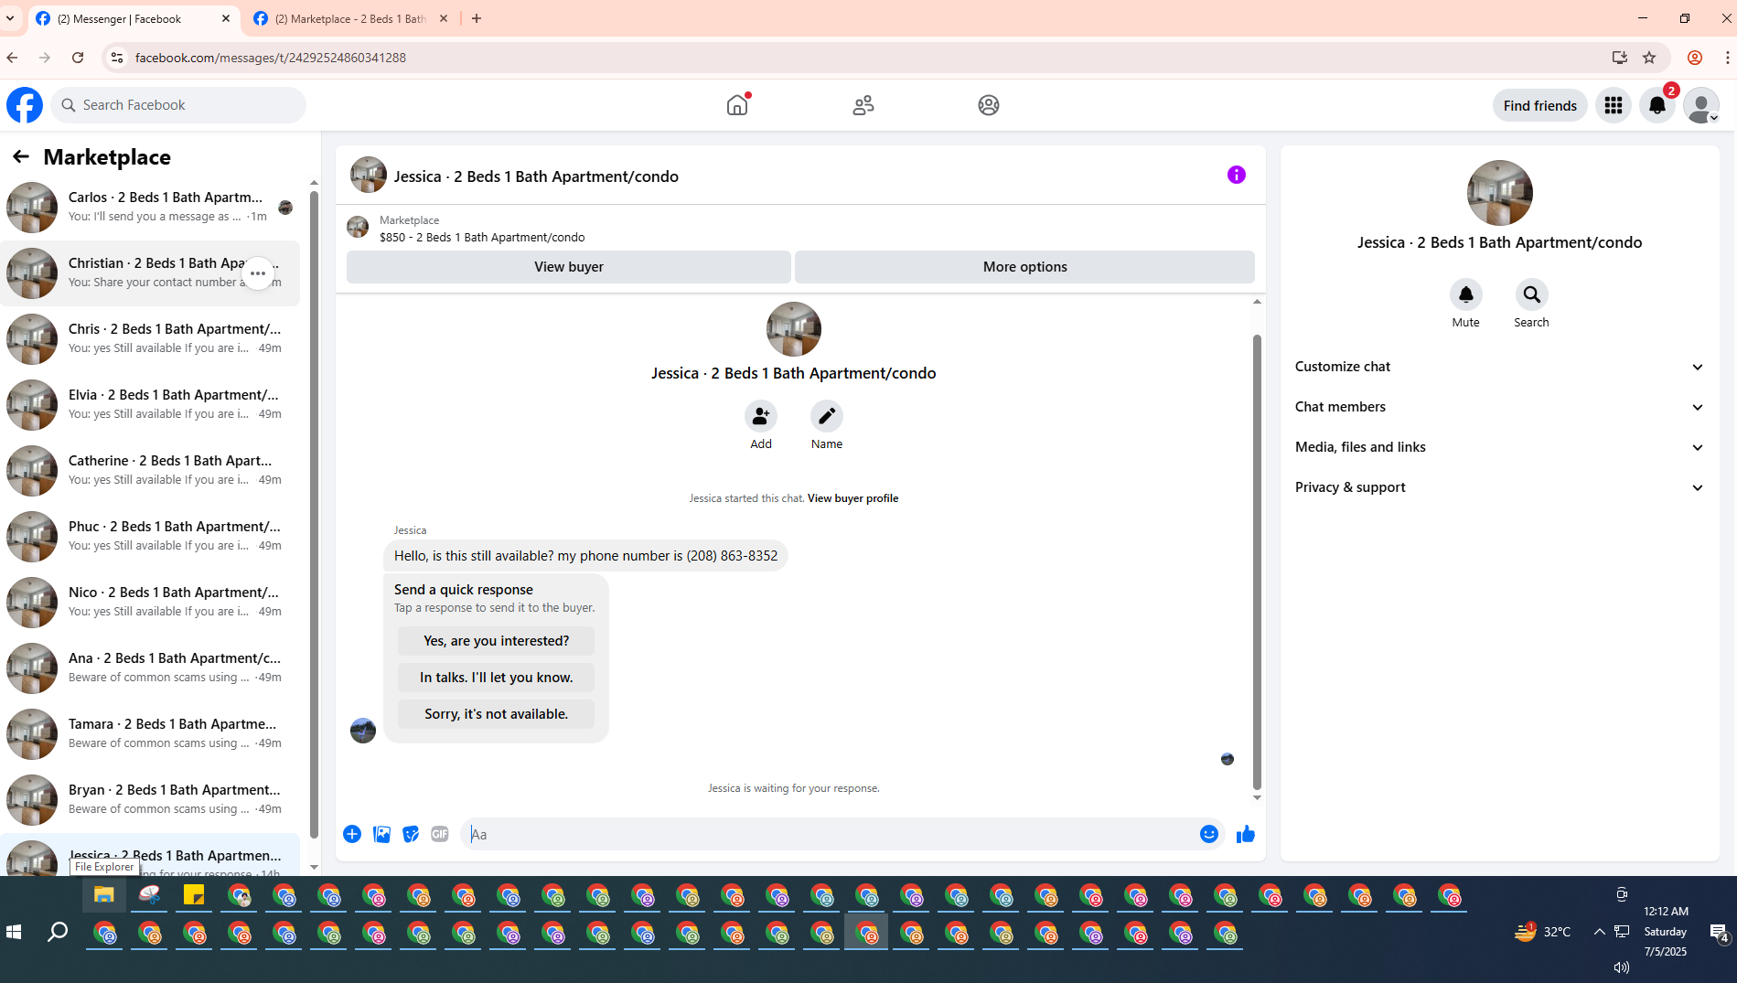
Task: Mute the conversation with the bell icon
Action: (x=1466, y=294)
